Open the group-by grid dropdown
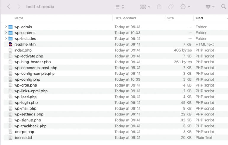 pos(145,6)
